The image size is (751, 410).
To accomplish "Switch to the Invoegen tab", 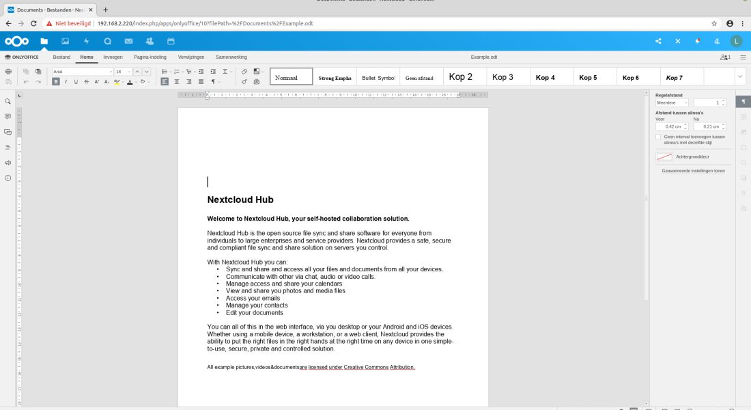I will [x=113, y=57].
